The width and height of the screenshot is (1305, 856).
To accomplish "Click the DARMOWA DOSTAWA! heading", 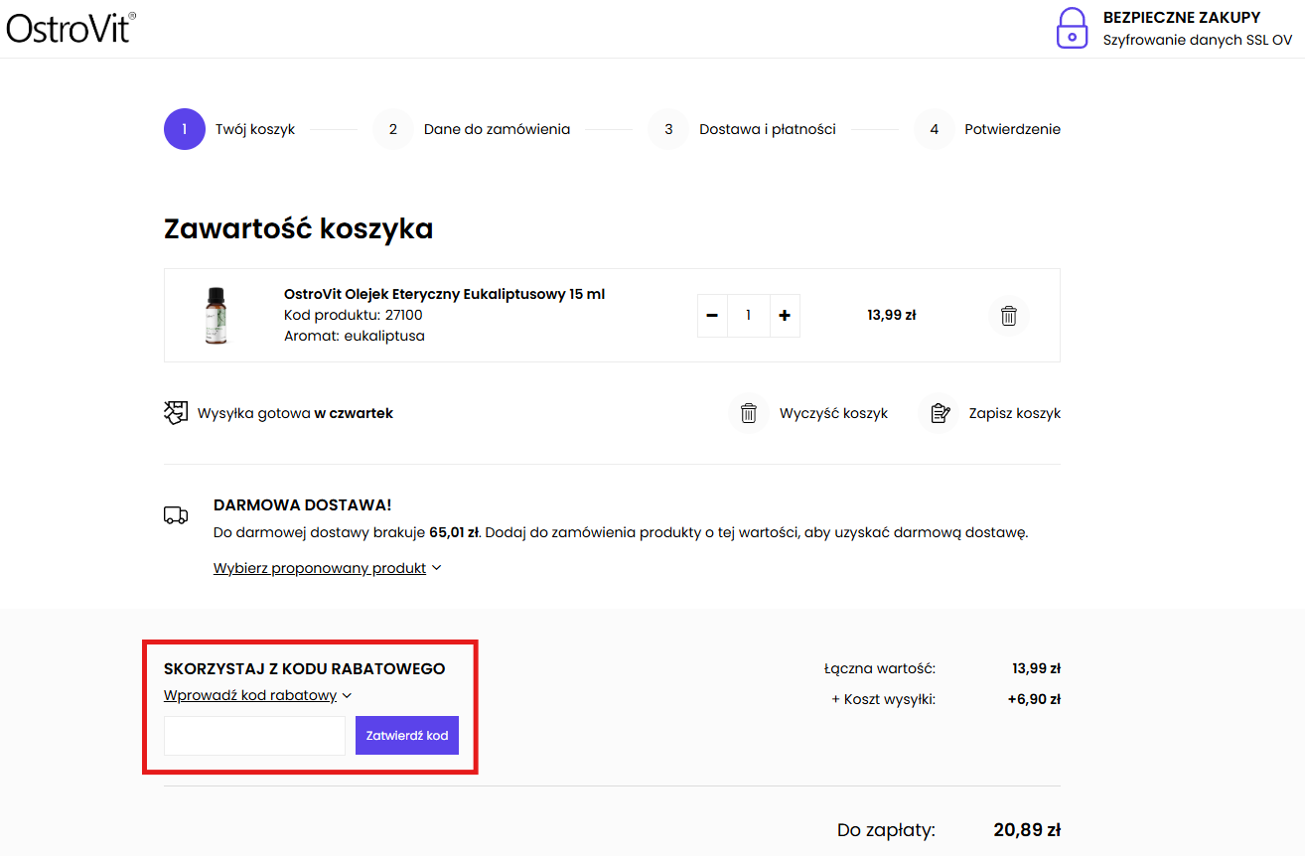I will (303, 505).
